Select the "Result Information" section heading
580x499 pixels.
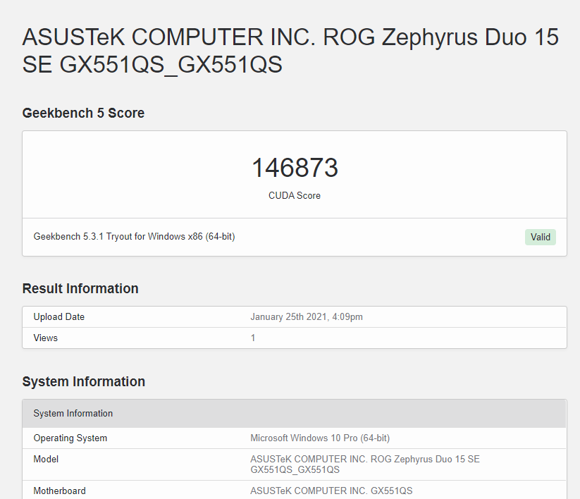pos(80,288)
